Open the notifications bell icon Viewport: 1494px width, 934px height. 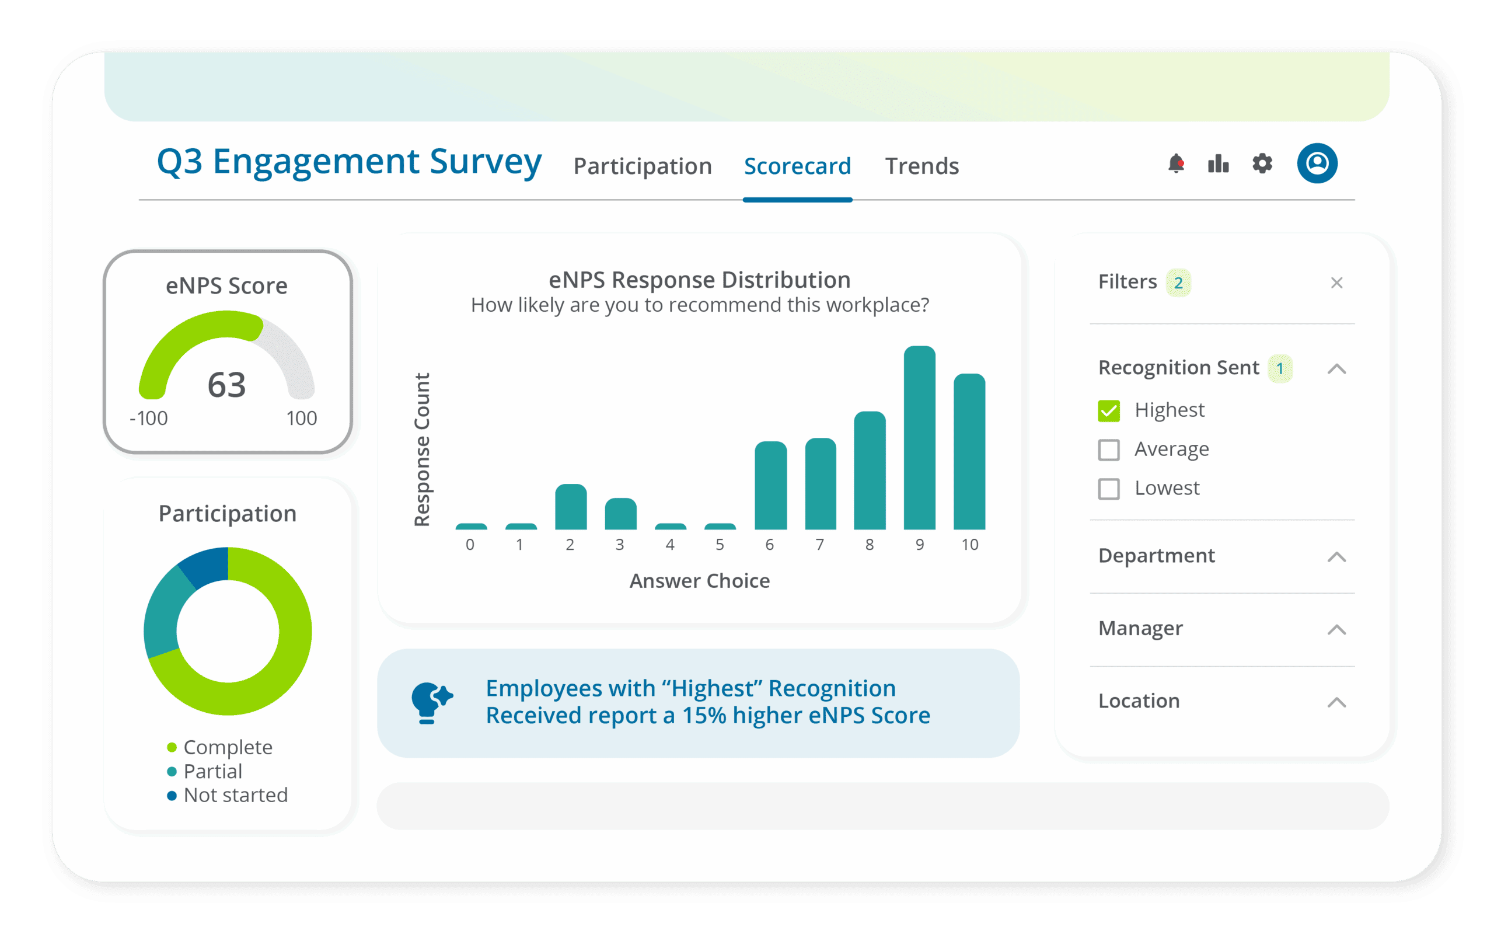[1176, 163]
